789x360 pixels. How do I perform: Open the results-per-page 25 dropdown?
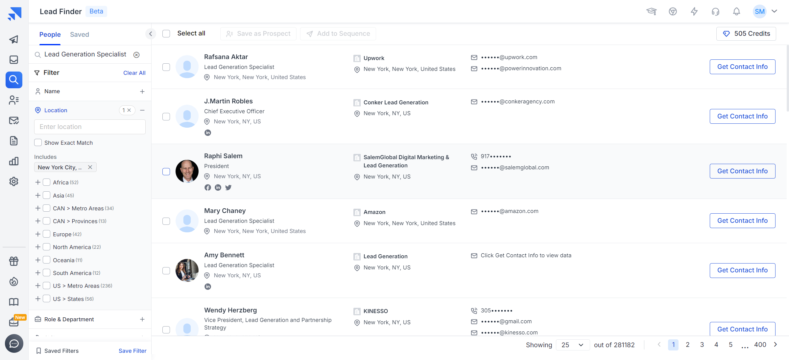tap(572, 345)
